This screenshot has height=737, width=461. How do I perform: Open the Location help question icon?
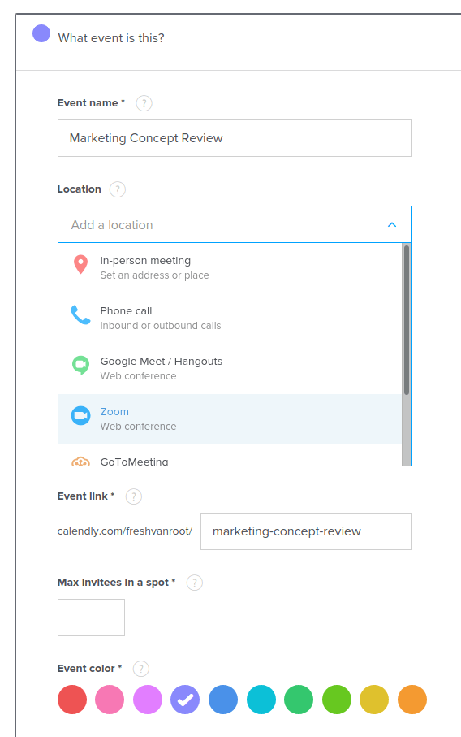tap(118, 189)
